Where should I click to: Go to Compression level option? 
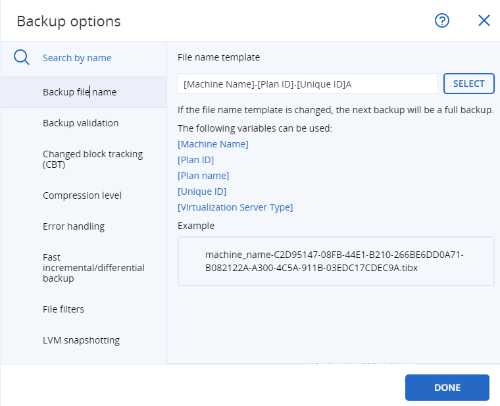(84, 195)
